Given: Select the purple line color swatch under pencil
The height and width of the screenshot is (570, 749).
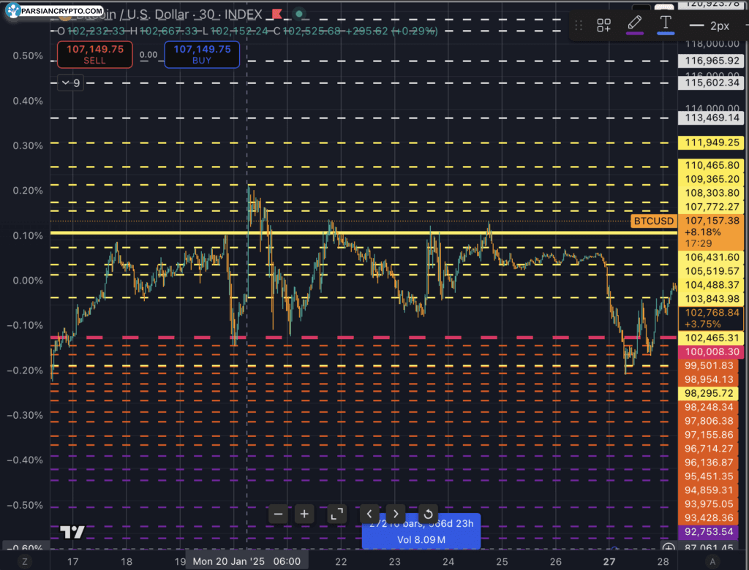Looking at the screenshot, I should 635,34.
